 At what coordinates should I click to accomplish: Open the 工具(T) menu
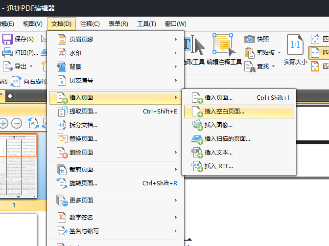pyautogui.click(x=146, y=24)
